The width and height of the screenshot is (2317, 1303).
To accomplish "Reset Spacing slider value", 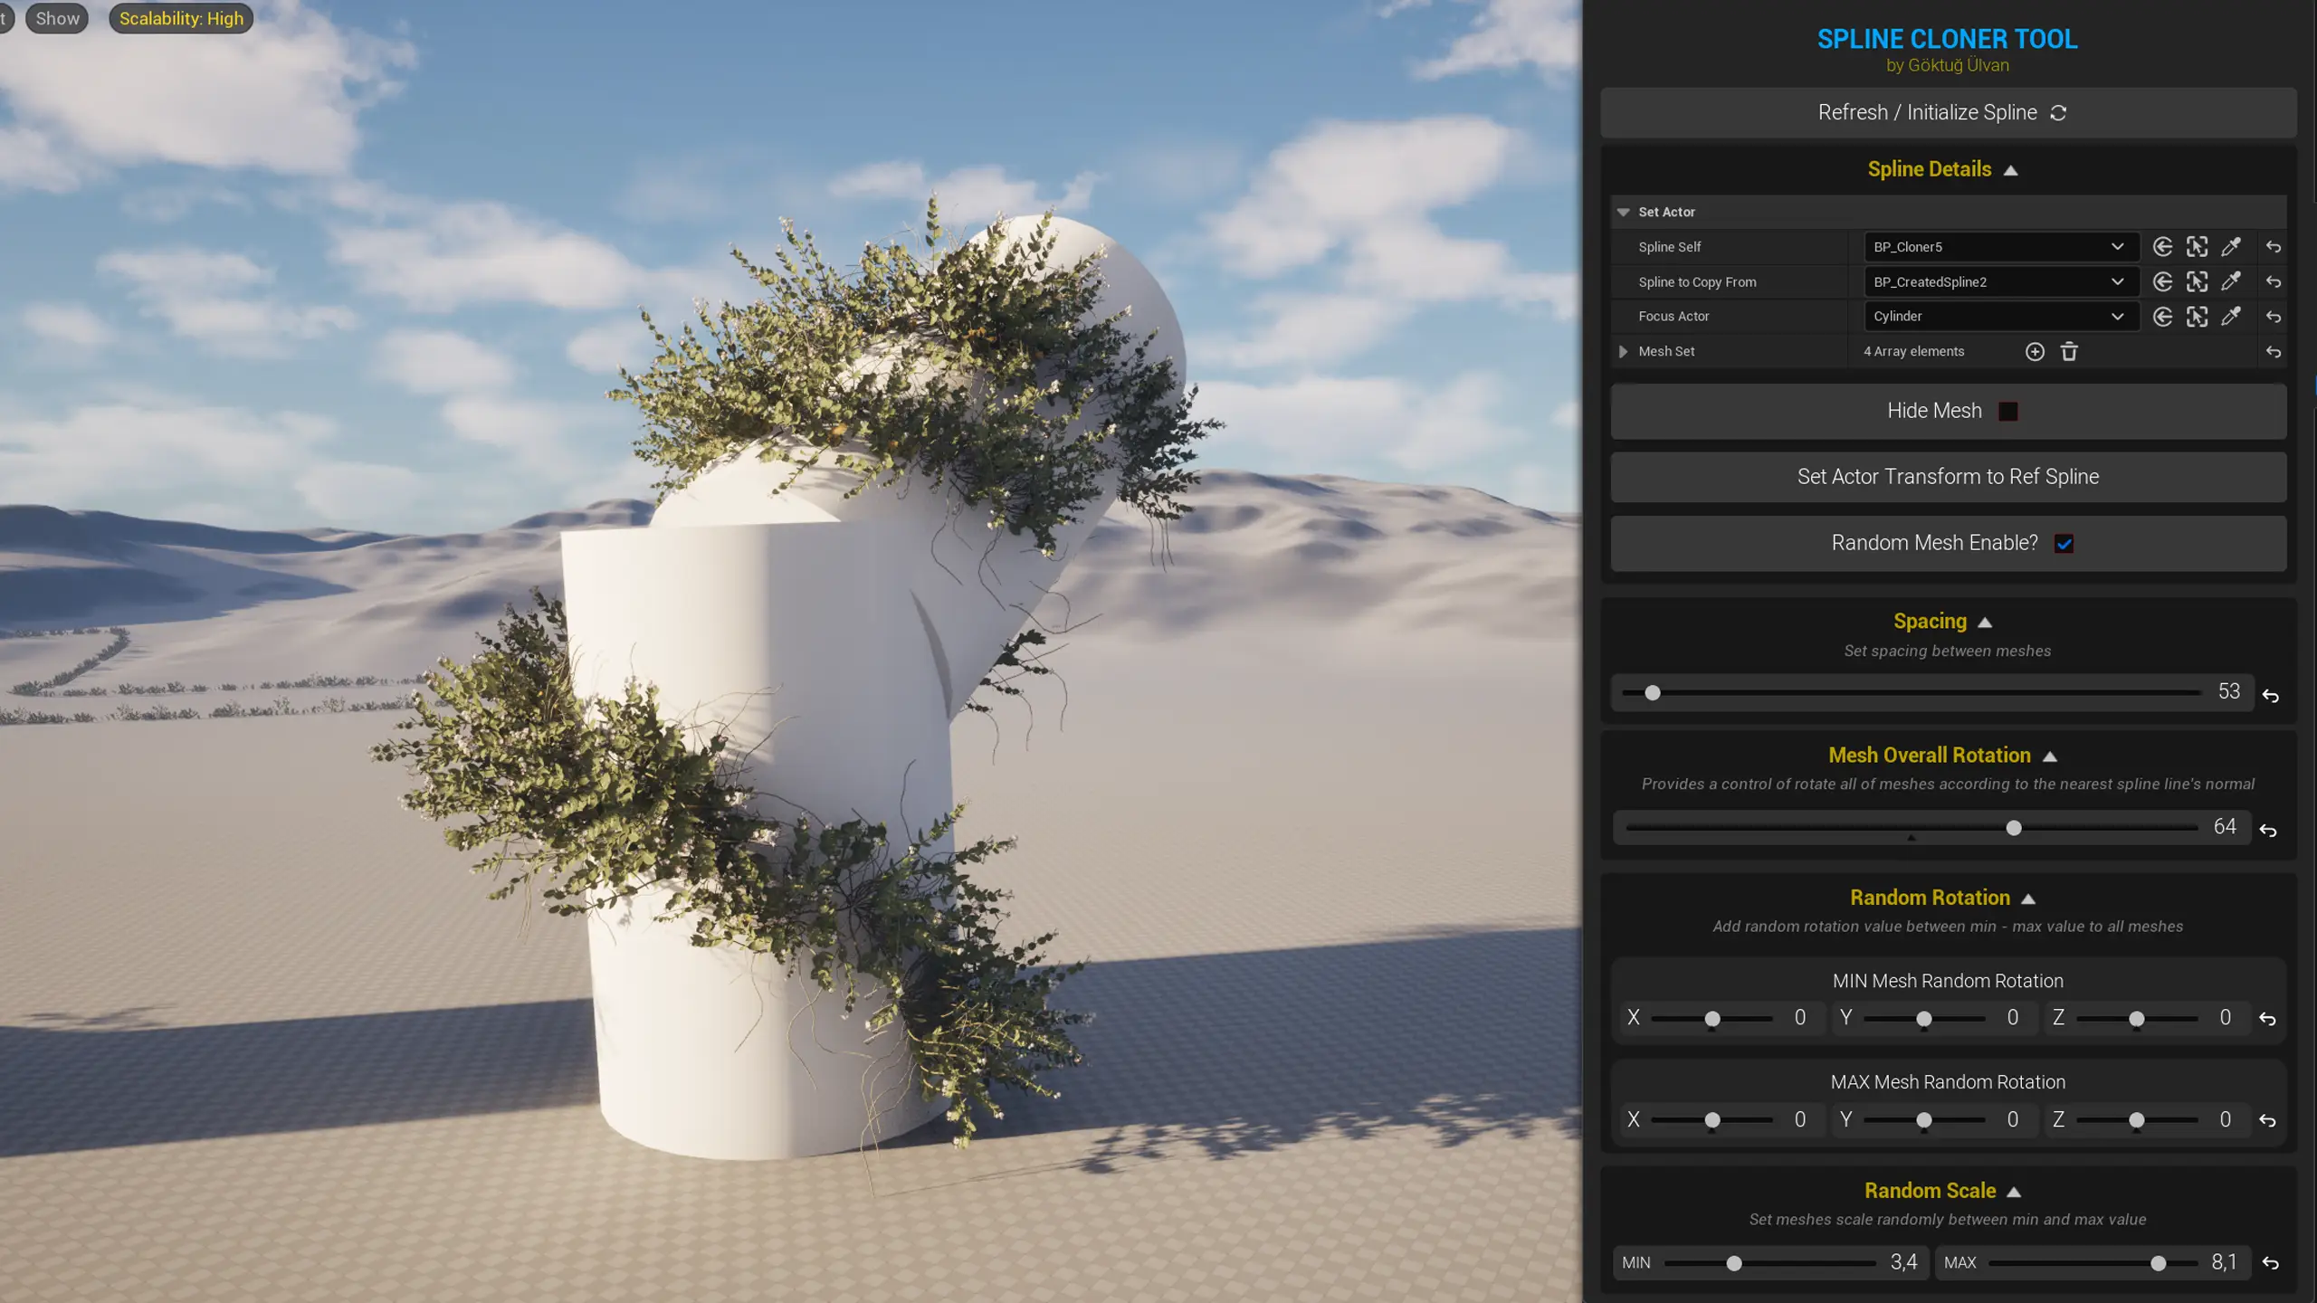I will tap(2271, 696).
